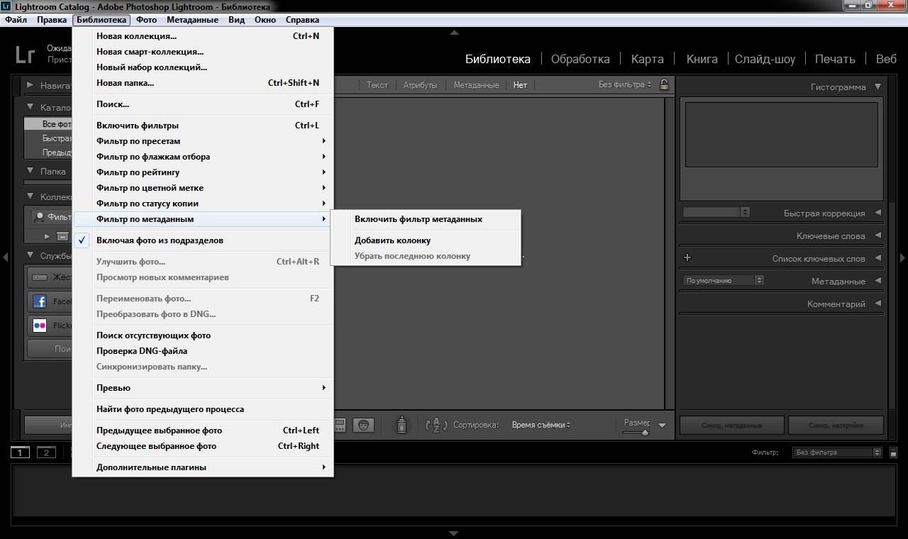Choose Новая смарт-коллекция menu item
Viewport: 908px width, 539px height.
(x=203, y=52)
